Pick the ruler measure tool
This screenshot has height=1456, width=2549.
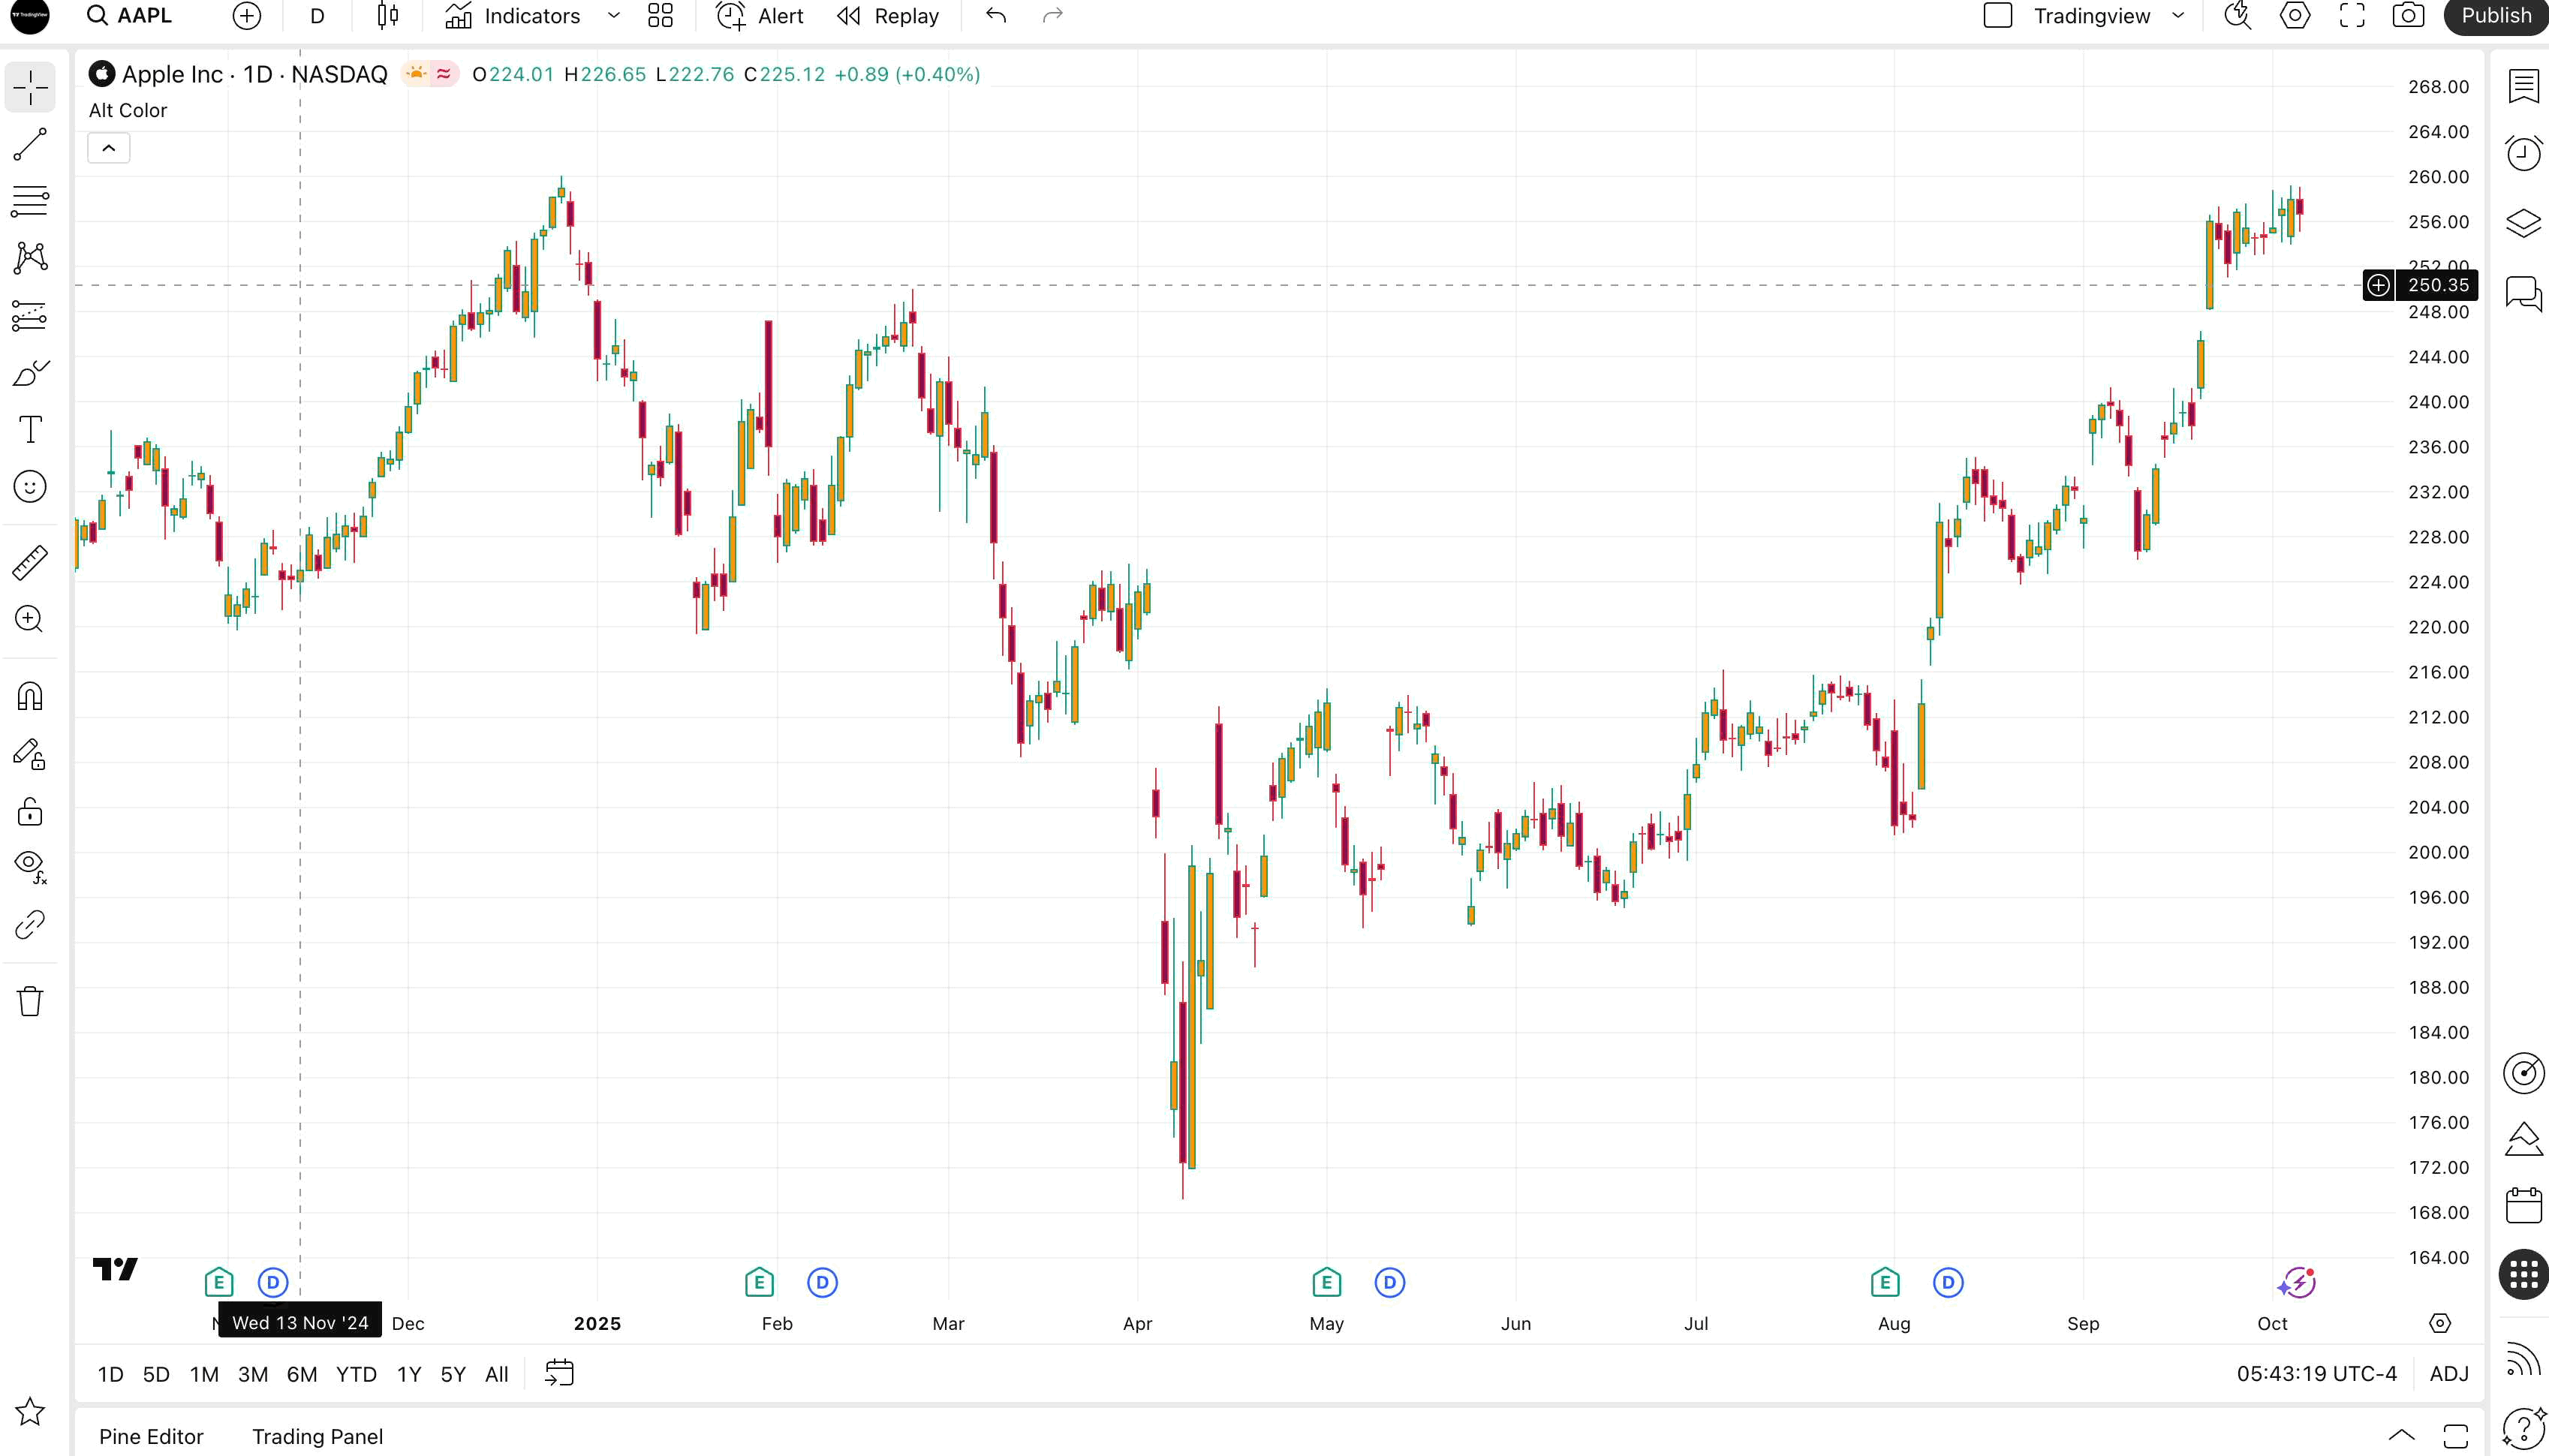pyautogui.click(x=30, y=563)
